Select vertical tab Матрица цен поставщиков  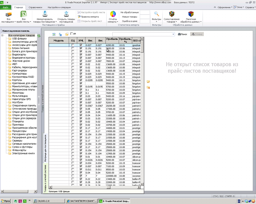click(x=45, y=148)
